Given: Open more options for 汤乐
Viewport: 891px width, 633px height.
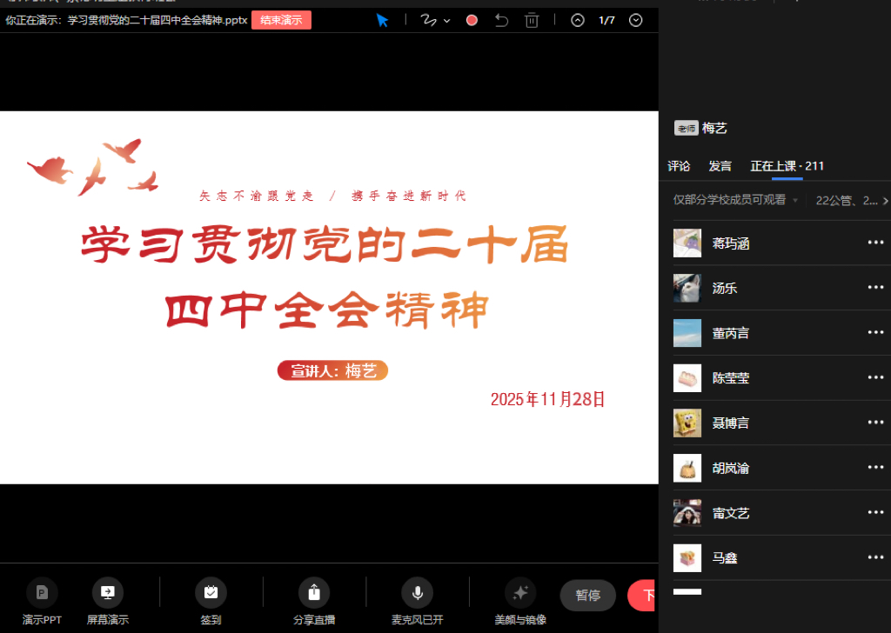Looking at the screenshot, I should 875,288.
